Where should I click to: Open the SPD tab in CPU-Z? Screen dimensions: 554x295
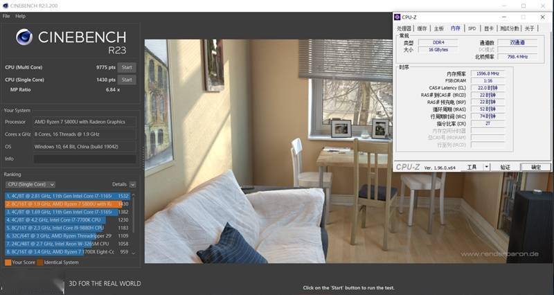click(x=472, y=28)
